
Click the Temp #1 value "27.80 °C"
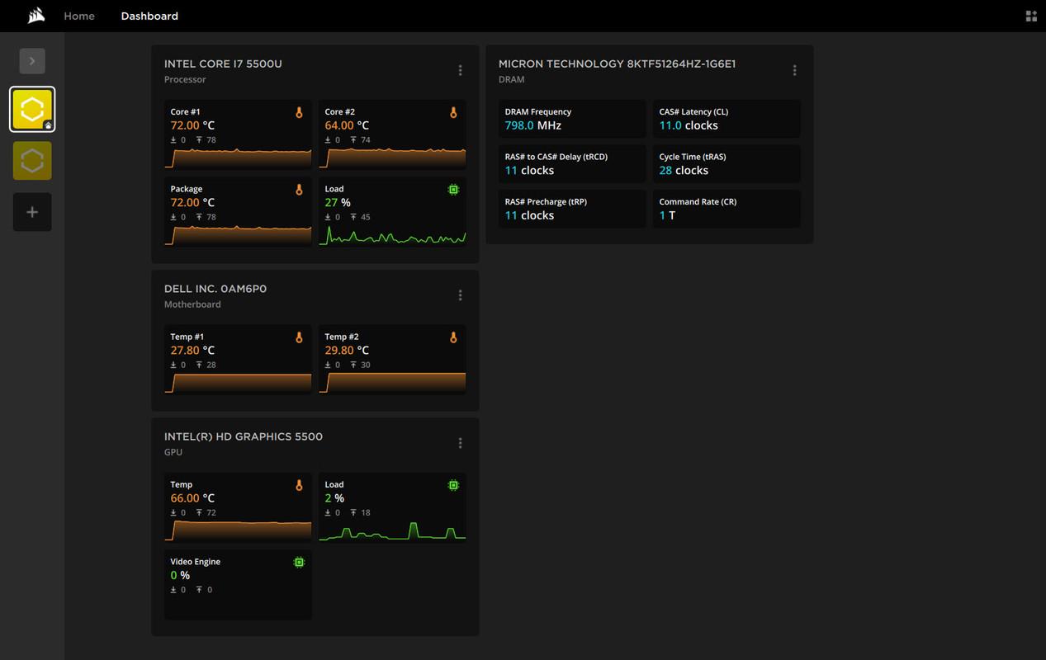tap(192, 351)
